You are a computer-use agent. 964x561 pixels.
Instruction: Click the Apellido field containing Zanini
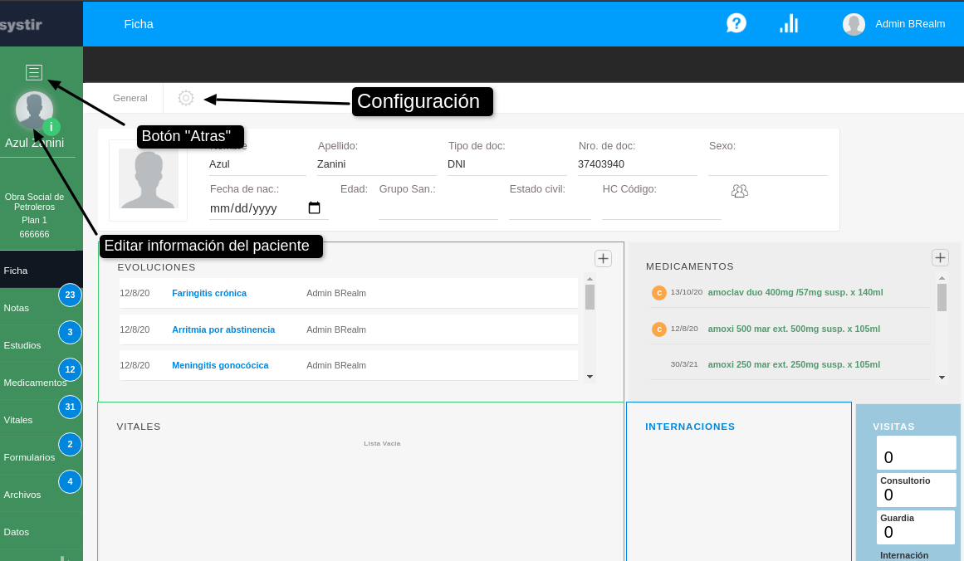[376, 164]
